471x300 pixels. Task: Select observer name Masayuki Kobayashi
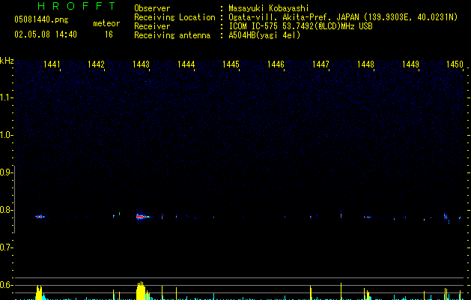pos(269,8)
